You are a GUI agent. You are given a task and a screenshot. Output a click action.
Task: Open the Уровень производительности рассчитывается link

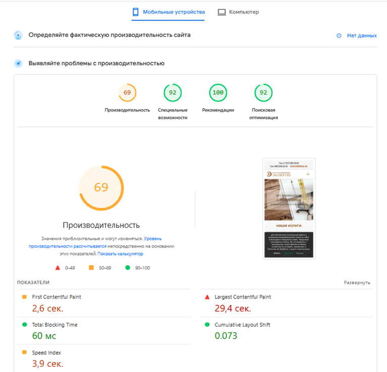tap(95, 242)
